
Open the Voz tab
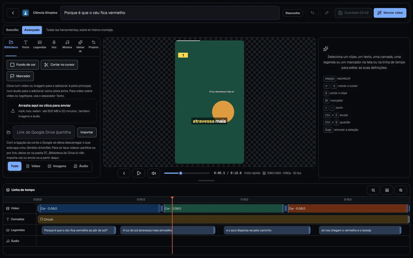54,44
